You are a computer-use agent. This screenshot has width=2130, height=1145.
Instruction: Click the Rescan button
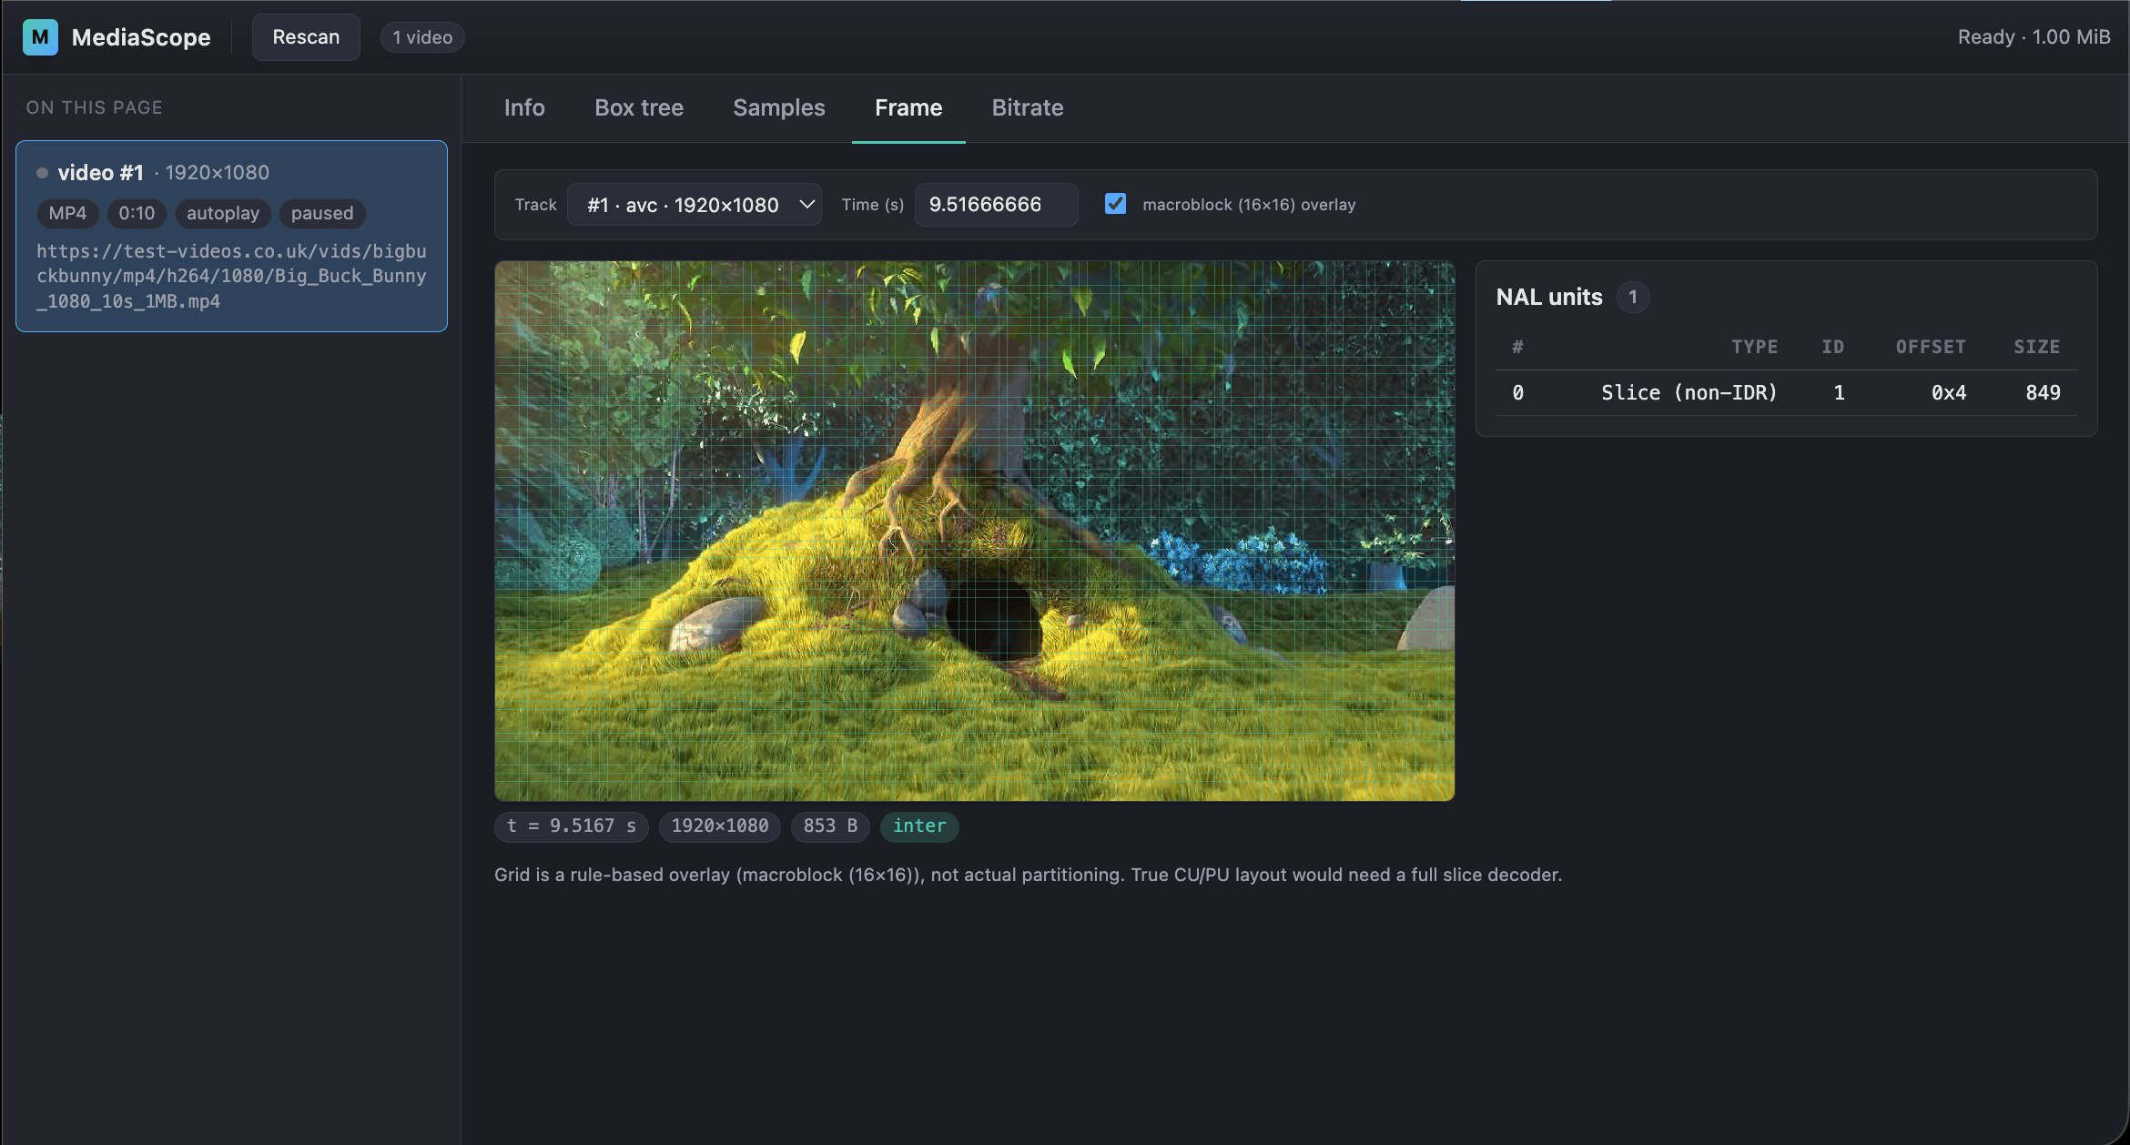pyautogui.click(x=306, y=37)
